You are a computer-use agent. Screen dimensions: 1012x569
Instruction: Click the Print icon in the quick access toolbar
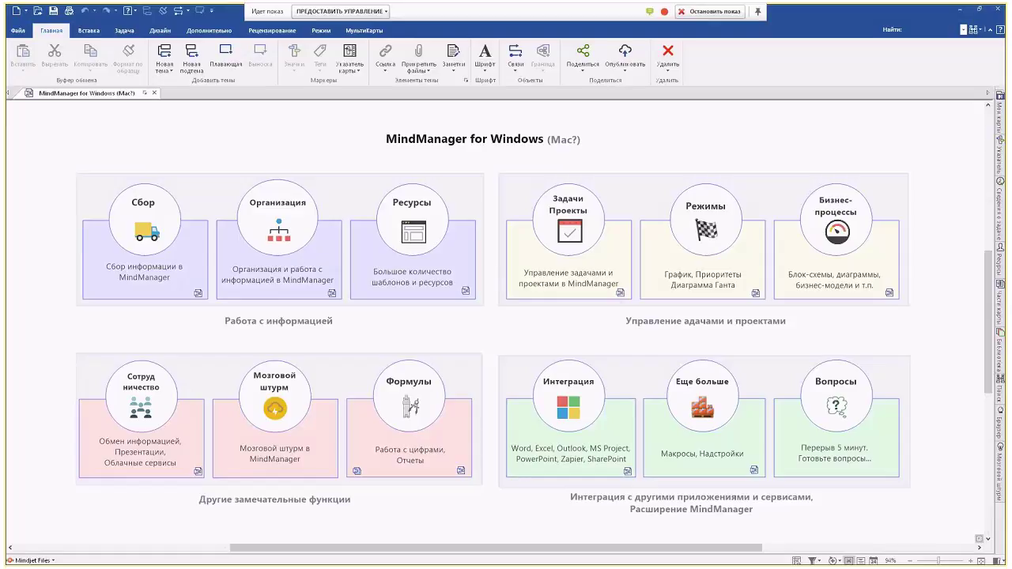pyautogui.click(x=69, y=11)
